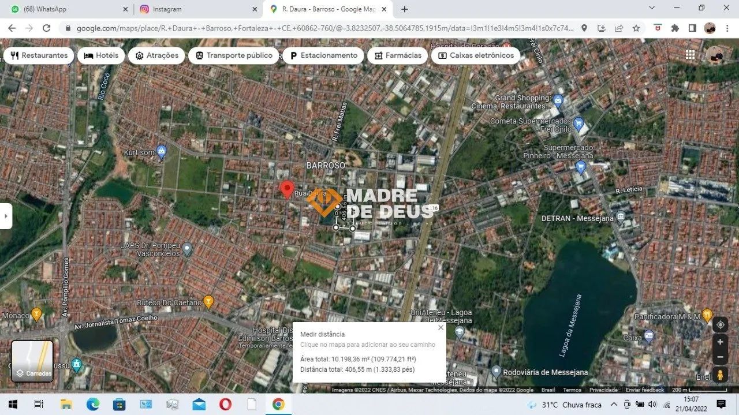Activate the Street View pegman

click(x=721, y=375)
